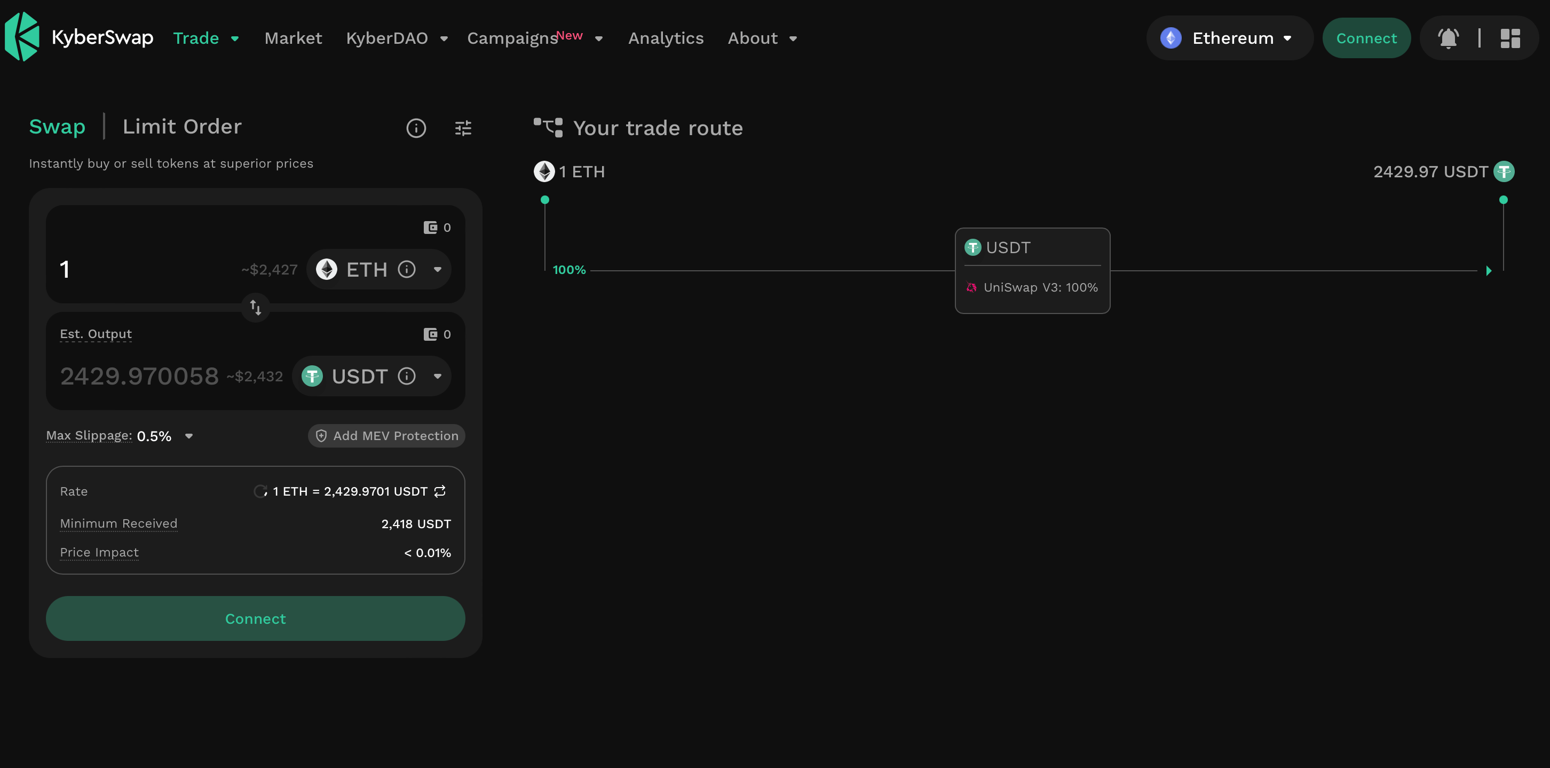Click the UniSwap V3 unicorn icon
Image resolution: width=1550 pixels, height=768 pixels.
click(x=971, y=288)
